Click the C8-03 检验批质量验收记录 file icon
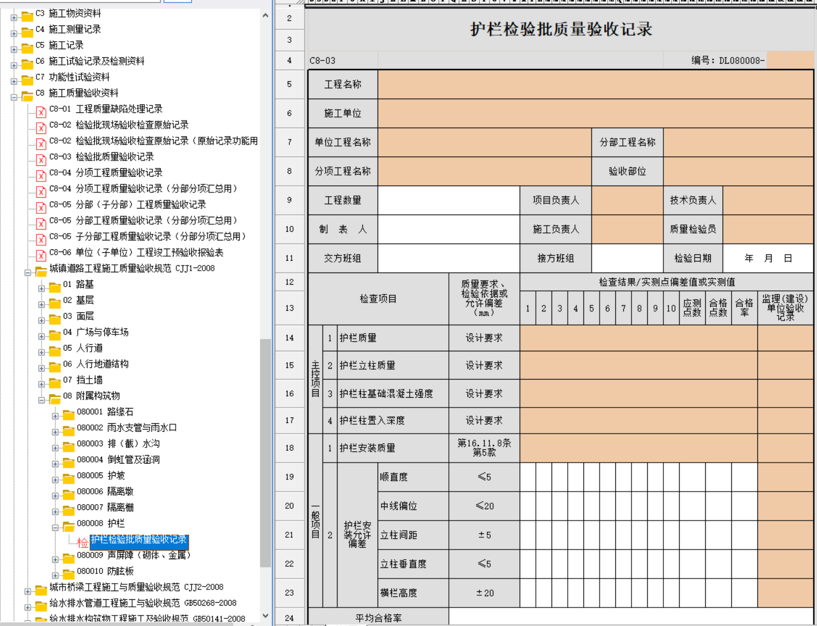Screen dimensions: 817x626 [41, 159]
